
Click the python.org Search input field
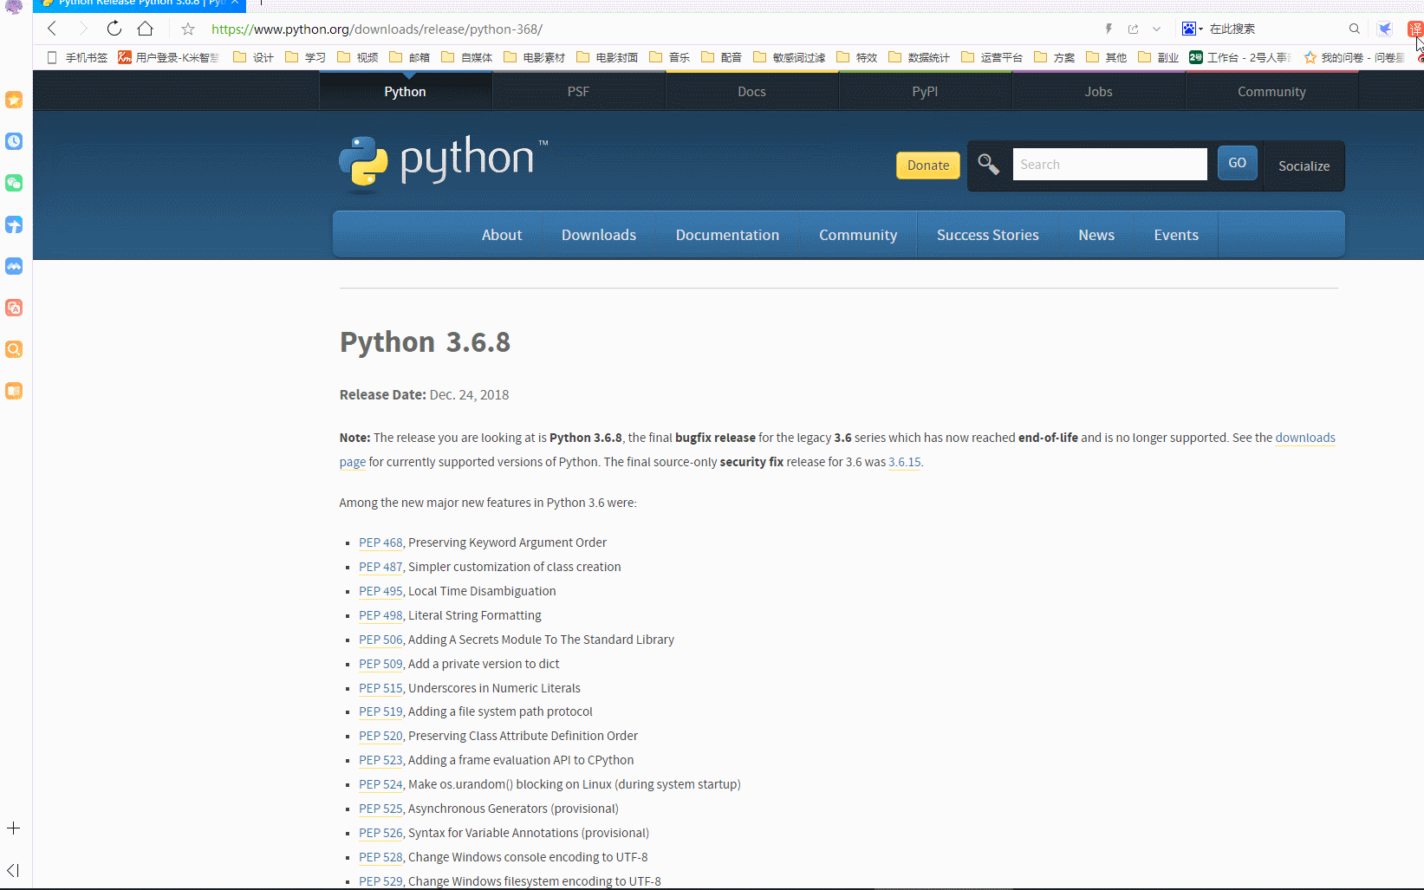point(1109,164)
